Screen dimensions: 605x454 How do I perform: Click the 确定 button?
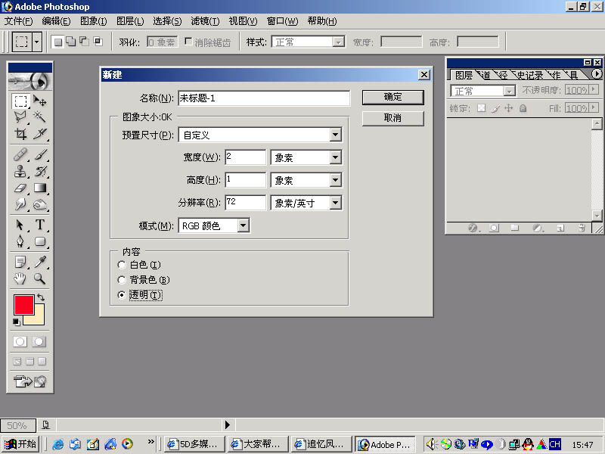(392, 97)
